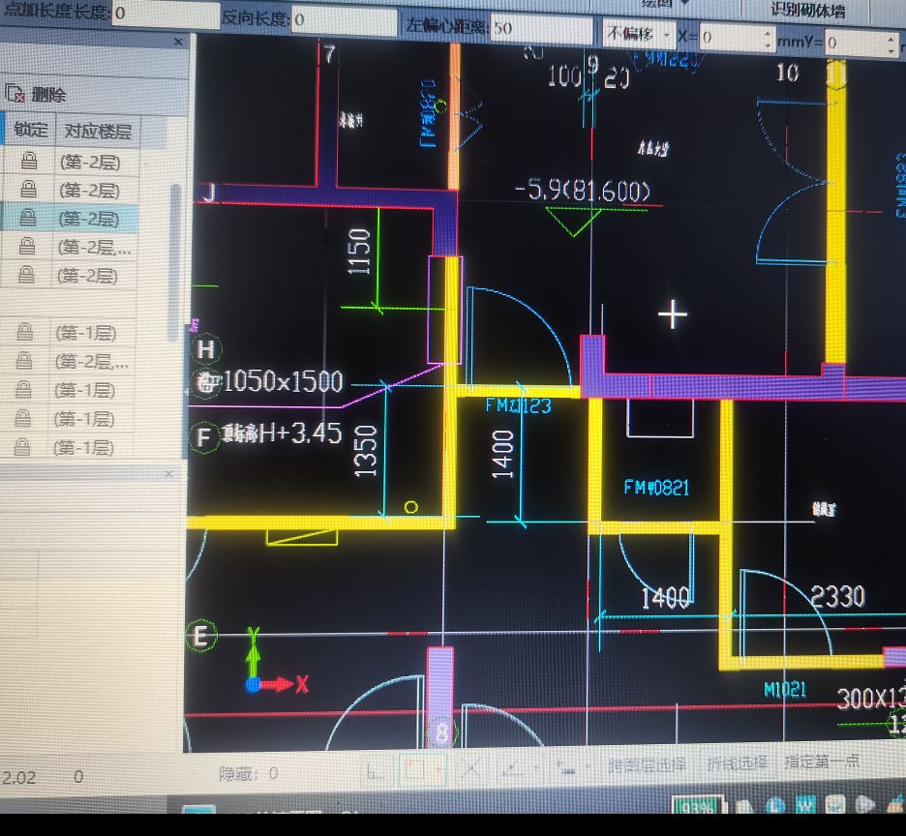Click the X= coordinate input field
The height and width of the screenshot is (836, 906).
[x=736, y=39]
